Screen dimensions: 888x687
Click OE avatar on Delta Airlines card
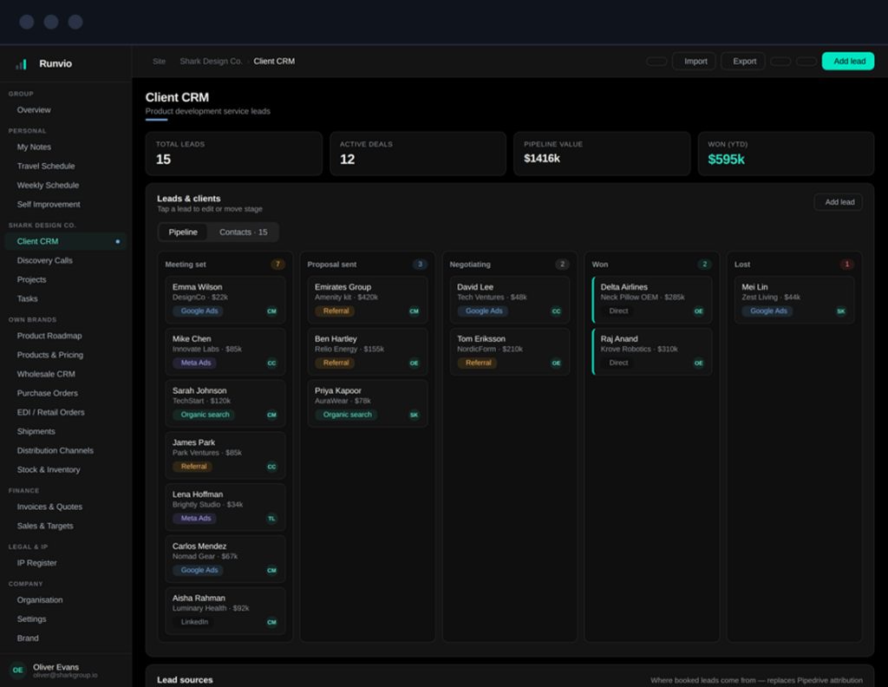[699, 311]
